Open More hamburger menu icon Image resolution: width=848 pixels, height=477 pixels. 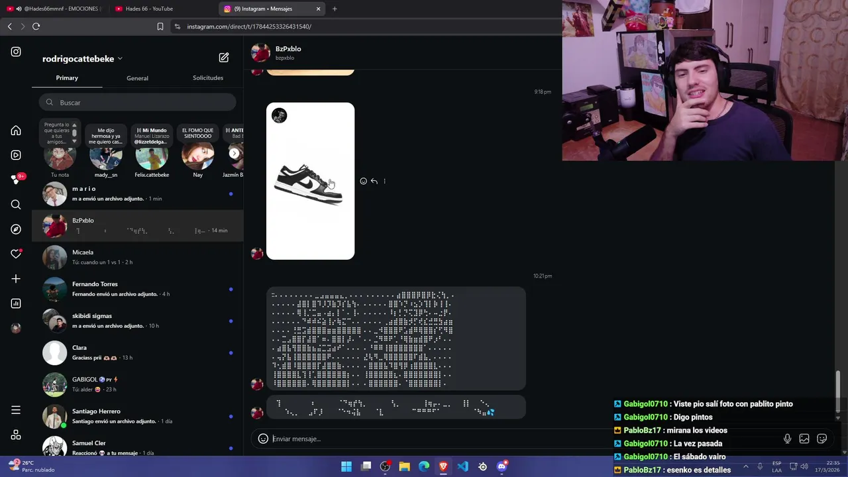pyautogui.click(x=16, y=410)
